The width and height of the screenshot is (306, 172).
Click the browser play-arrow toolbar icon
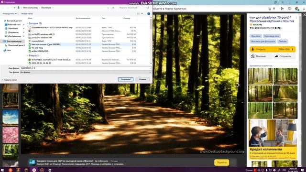tap(282, 9)
